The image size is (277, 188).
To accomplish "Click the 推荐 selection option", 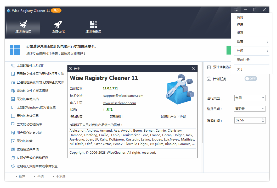I will (20, 177).
